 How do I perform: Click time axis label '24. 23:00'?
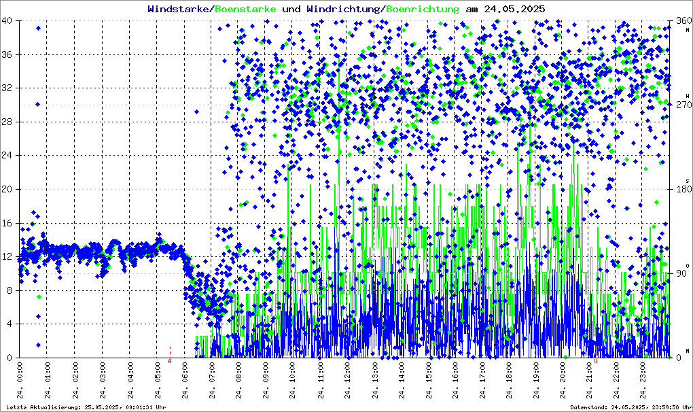pyautogui.click(x=644, y=381)
